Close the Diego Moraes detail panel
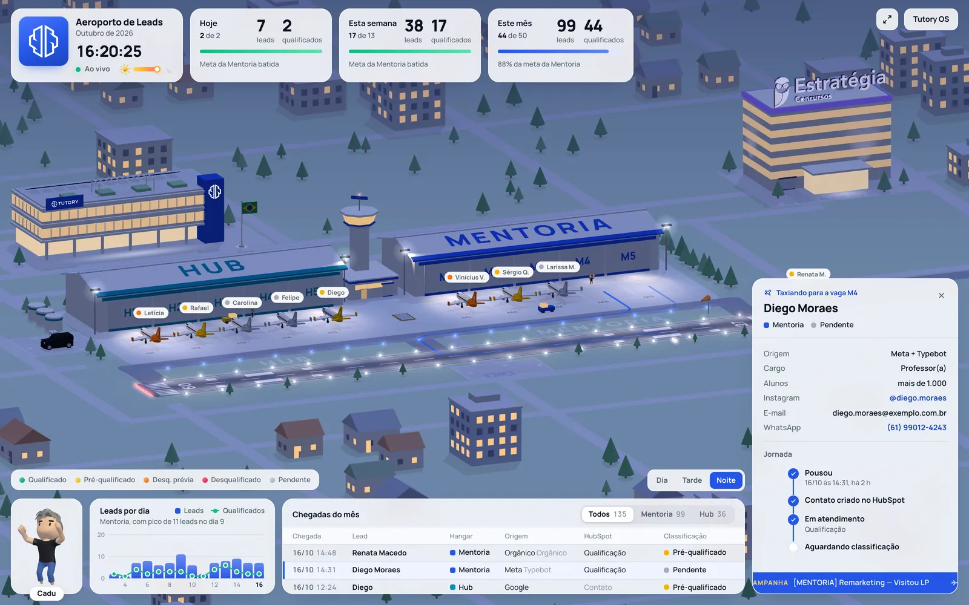This screenshot has height=605, width=969. point(941,296)
